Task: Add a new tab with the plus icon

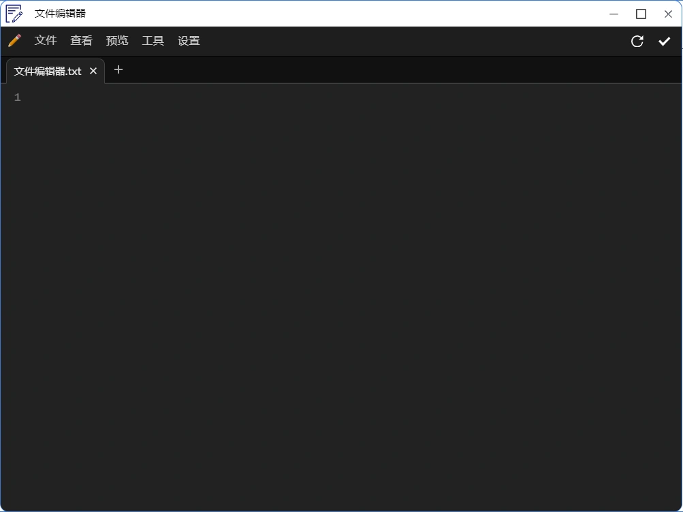Action: (118, 69)
